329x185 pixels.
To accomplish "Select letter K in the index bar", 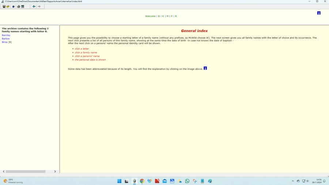I will click(163, 16).
